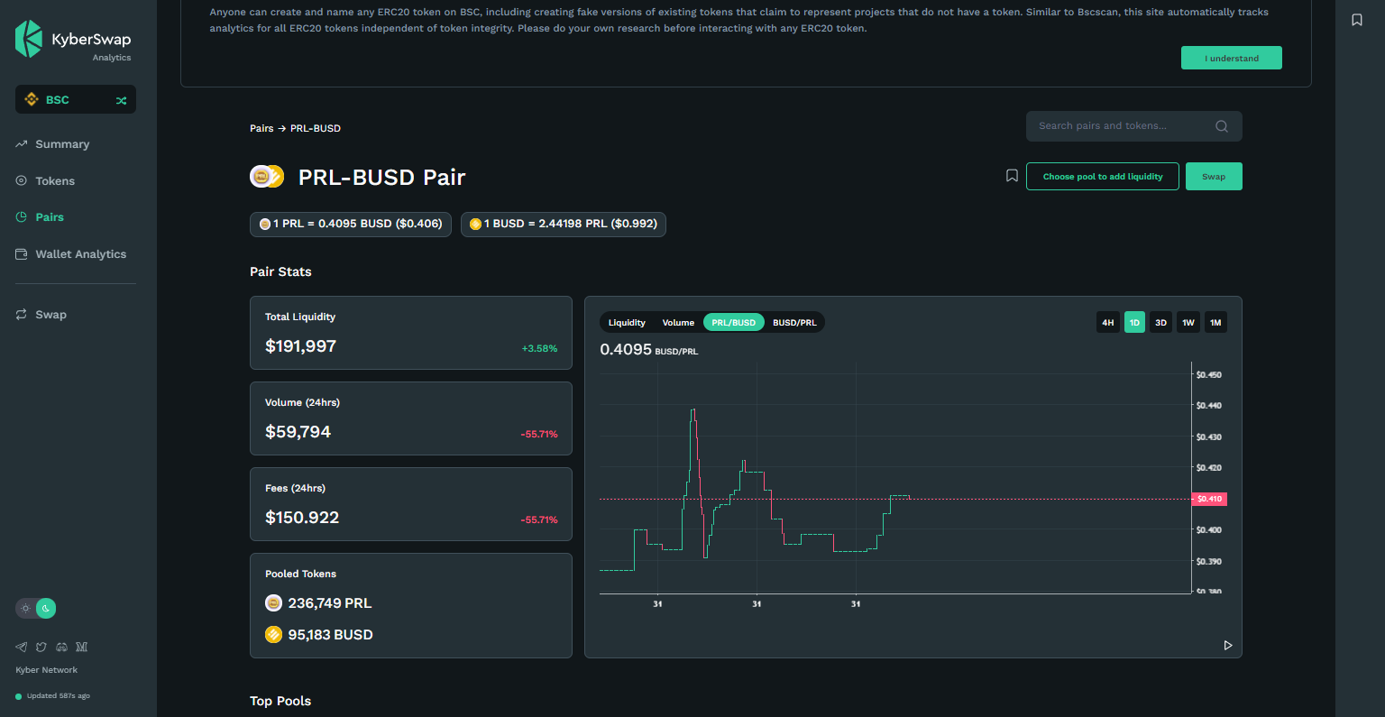The width and height of the screenshot is (1385, 717).
Task: Open the Twitter bird icon link
Action: pyautogui.click(x=41, y=647)
